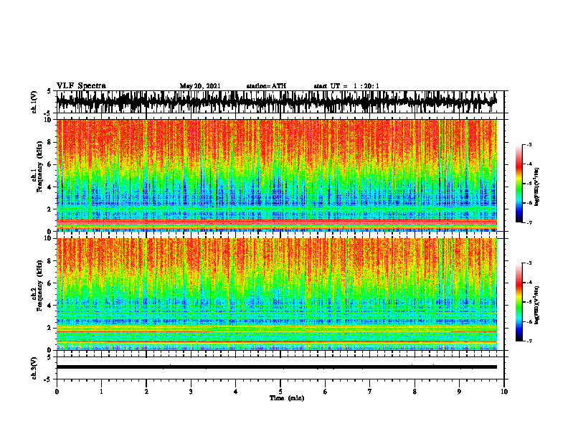Screen dimensions: 568x439
Task: Click the "-3" tick on ch.2 colorbar
Action: pos(529,263)
